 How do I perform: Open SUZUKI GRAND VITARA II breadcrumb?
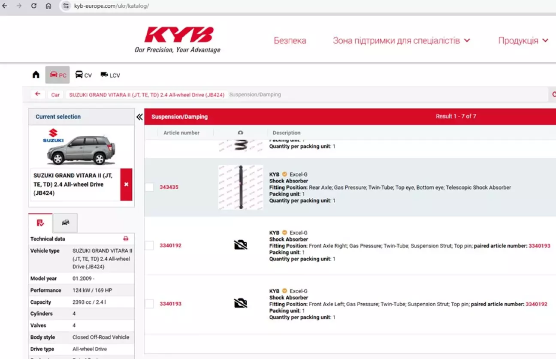point(147,95)
